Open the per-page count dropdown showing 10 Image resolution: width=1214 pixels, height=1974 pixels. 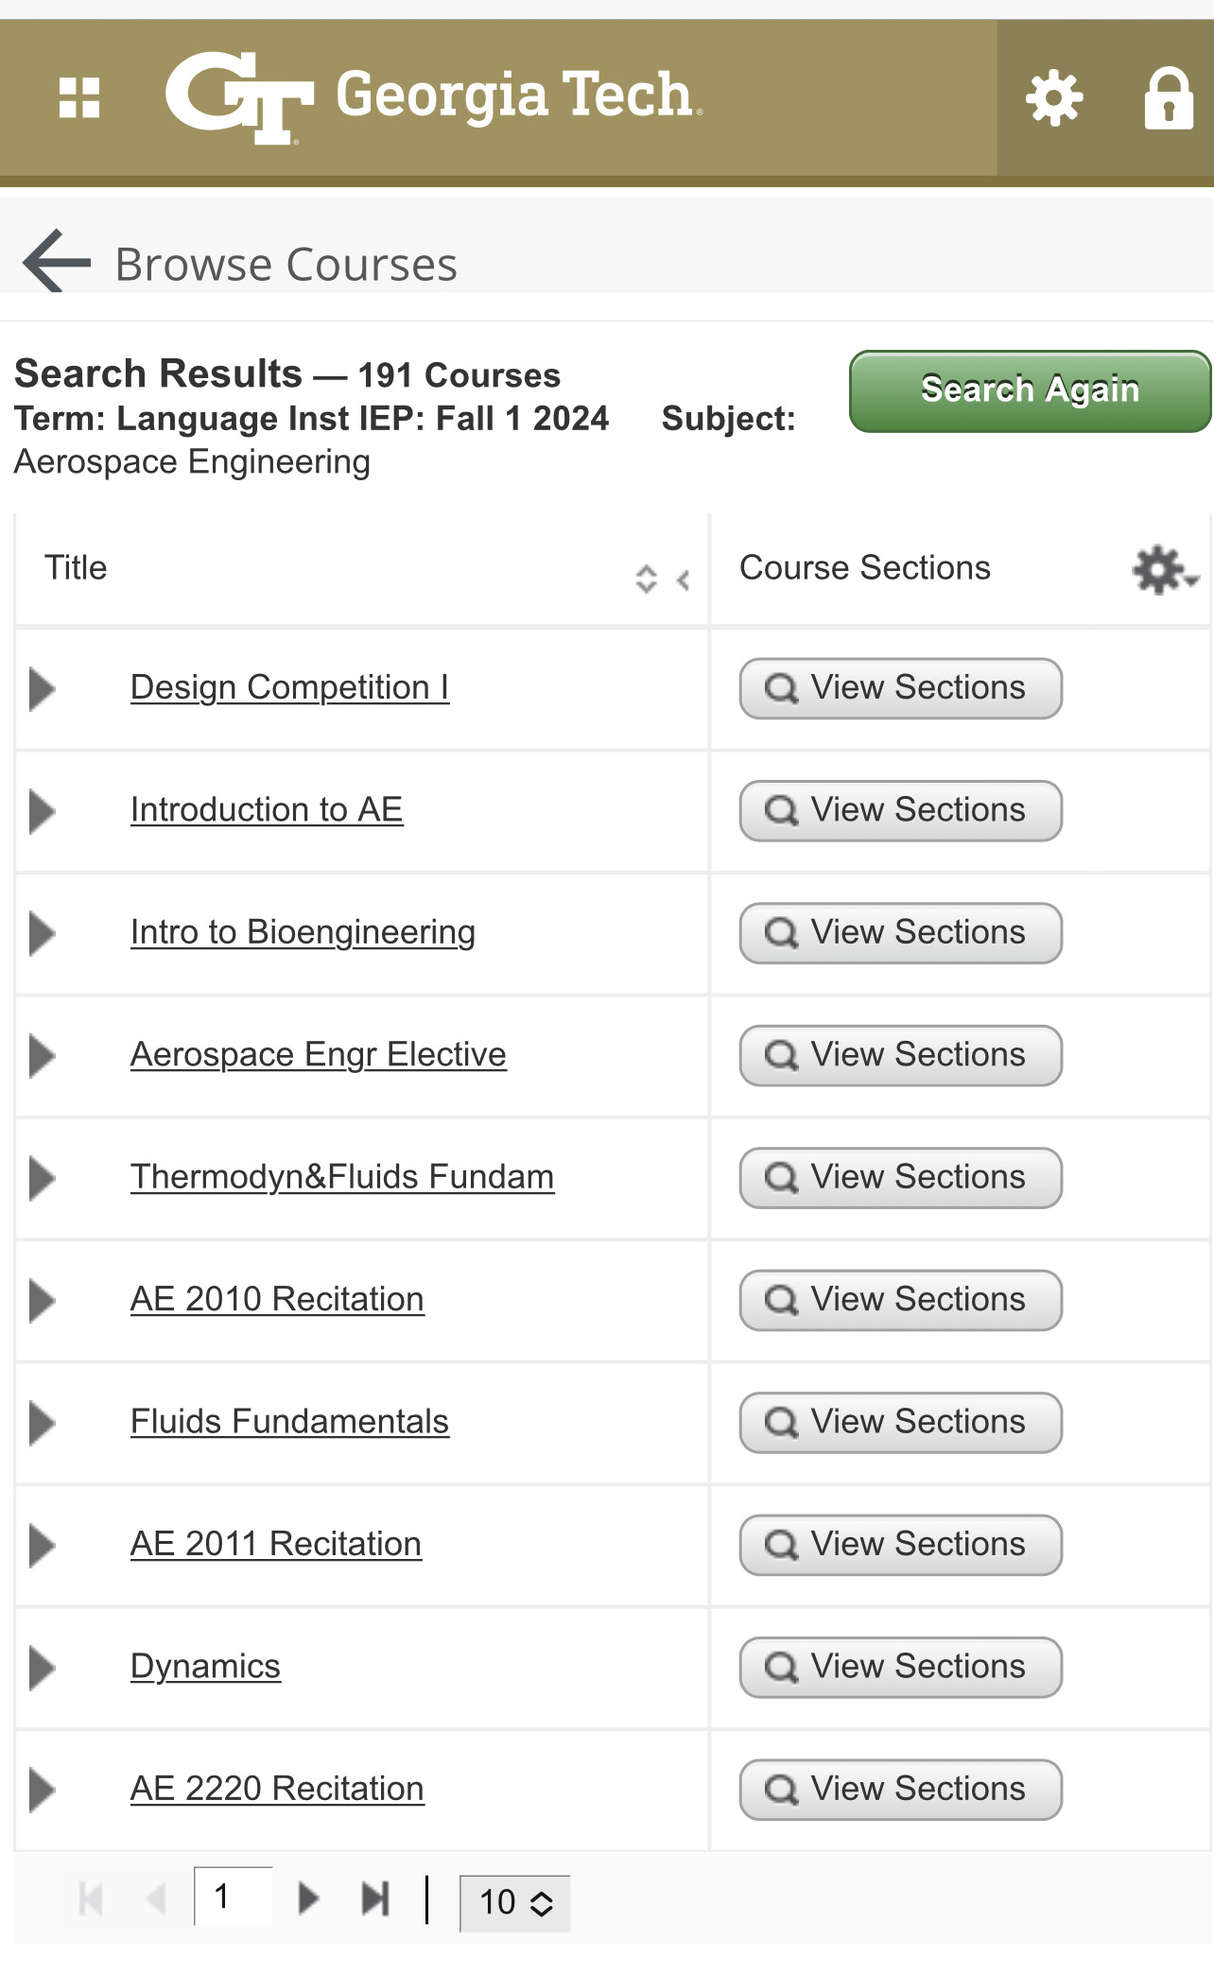(x=514, y=1902)
